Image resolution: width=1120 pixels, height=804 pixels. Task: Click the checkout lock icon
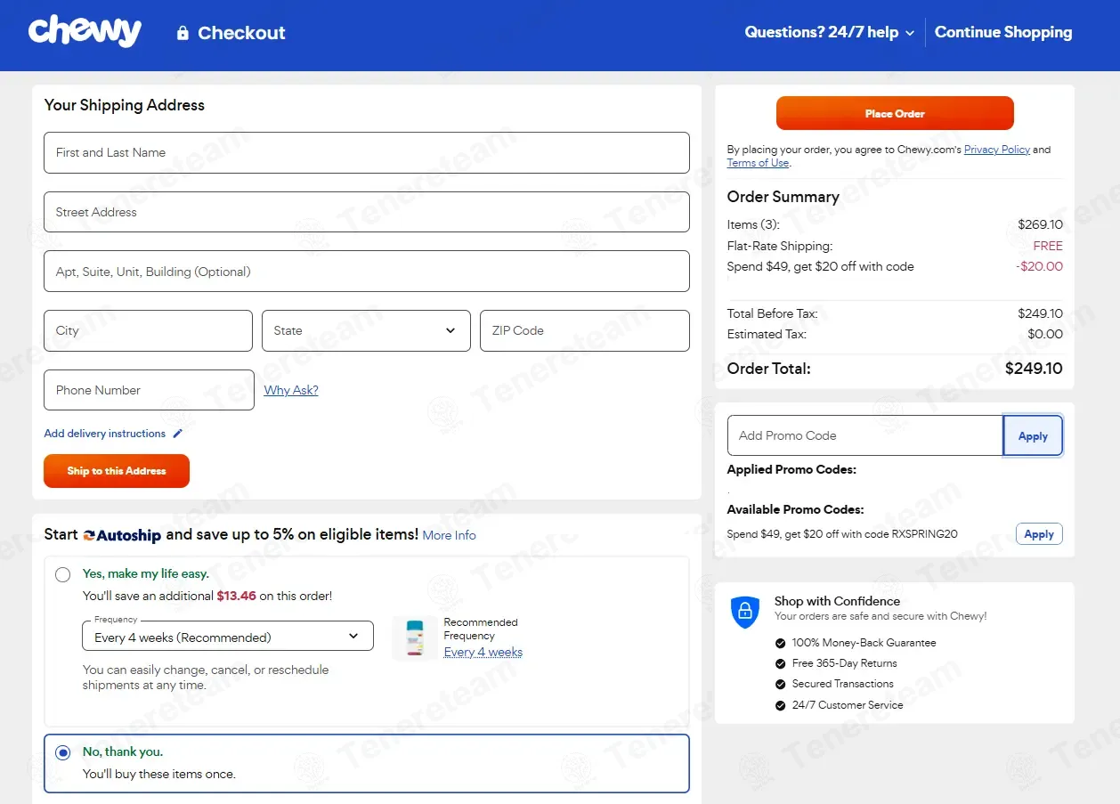tap(183, 33)
